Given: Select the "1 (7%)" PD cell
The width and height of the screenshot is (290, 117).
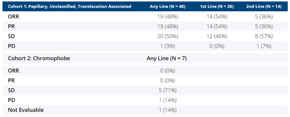Looking at the screenshot, I should pos(264,46).
